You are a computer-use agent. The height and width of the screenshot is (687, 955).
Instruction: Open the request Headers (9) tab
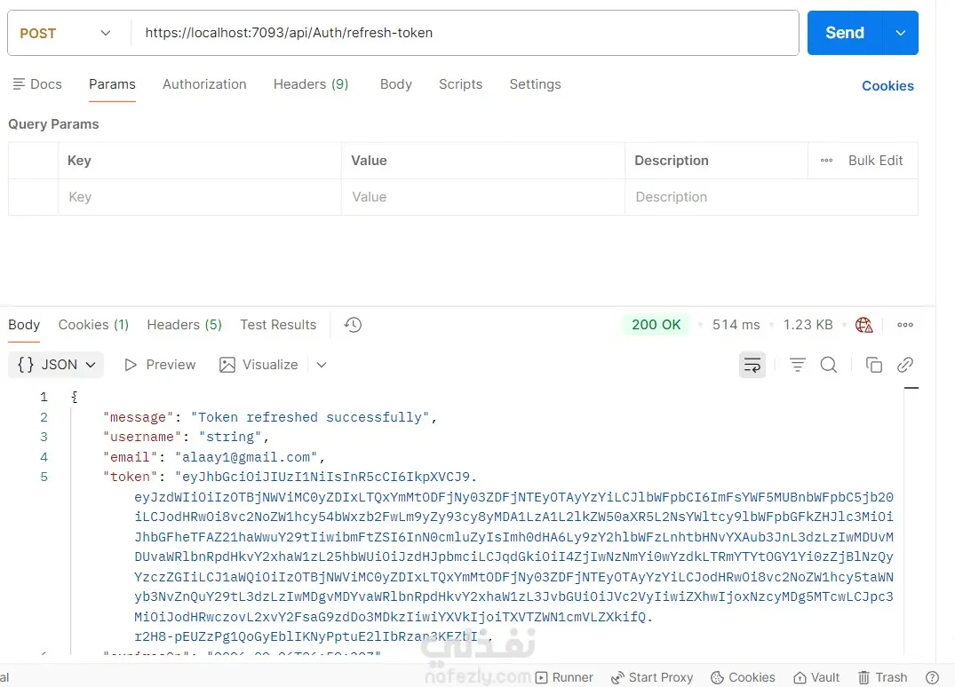tap(311, 84)
